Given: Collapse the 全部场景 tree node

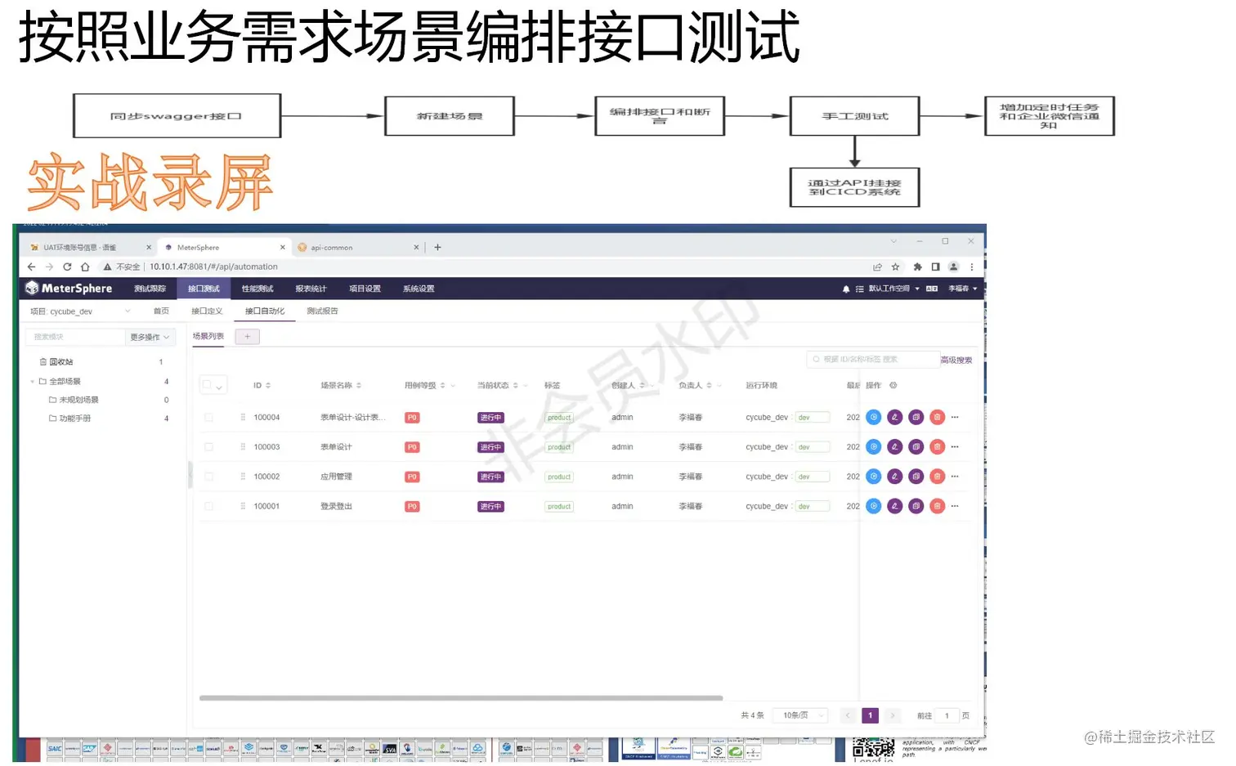Looking at the screenshot, I should [32, 380].
